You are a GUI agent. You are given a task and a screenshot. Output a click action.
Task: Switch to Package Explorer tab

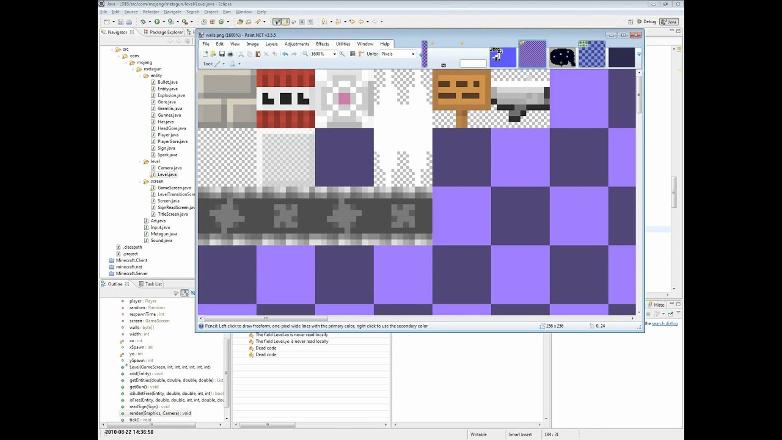pos(163,32)
